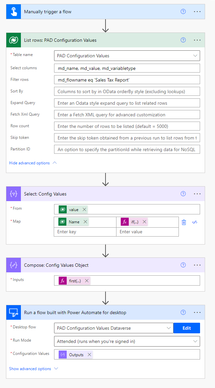
Task: Remove the if(...) expression token
Action: [x=144, y=222]
